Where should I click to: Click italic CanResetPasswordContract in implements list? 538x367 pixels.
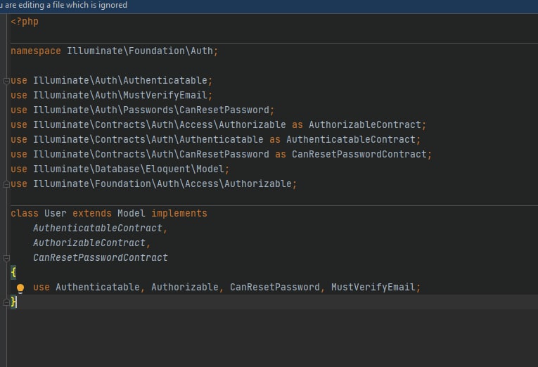(x=100, y=257)
